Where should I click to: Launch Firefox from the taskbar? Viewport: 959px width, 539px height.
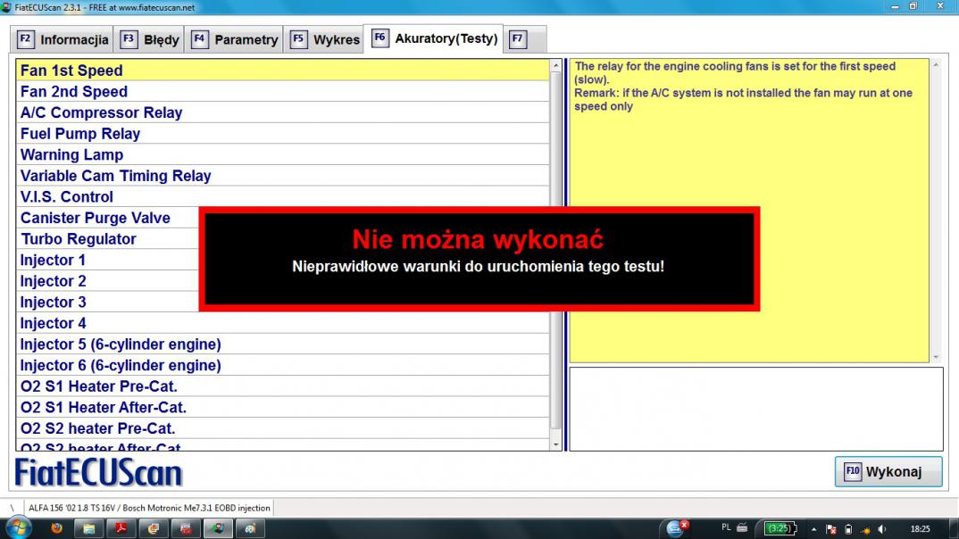tap(57, 528)
